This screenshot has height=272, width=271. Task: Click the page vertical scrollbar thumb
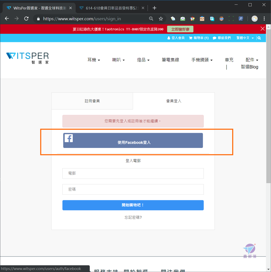point(269,106)
